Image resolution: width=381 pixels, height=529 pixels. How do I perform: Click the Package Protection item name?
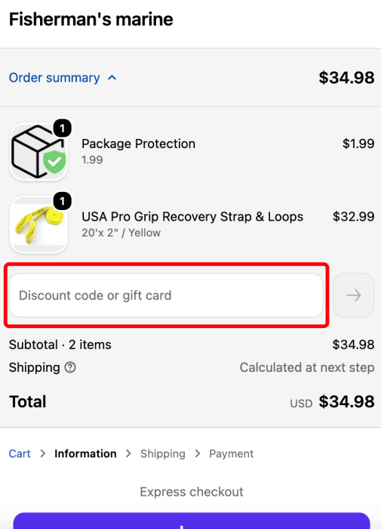[x=139, y=144]
